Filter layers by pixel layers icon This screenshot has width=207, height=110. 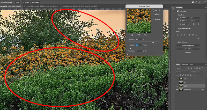189,68
